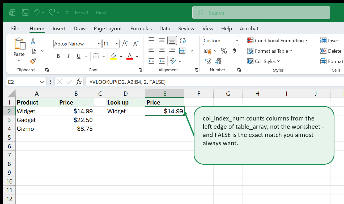Select cell containing Gadget
This screenshot has height=204, width=344.
coord(37,120)
